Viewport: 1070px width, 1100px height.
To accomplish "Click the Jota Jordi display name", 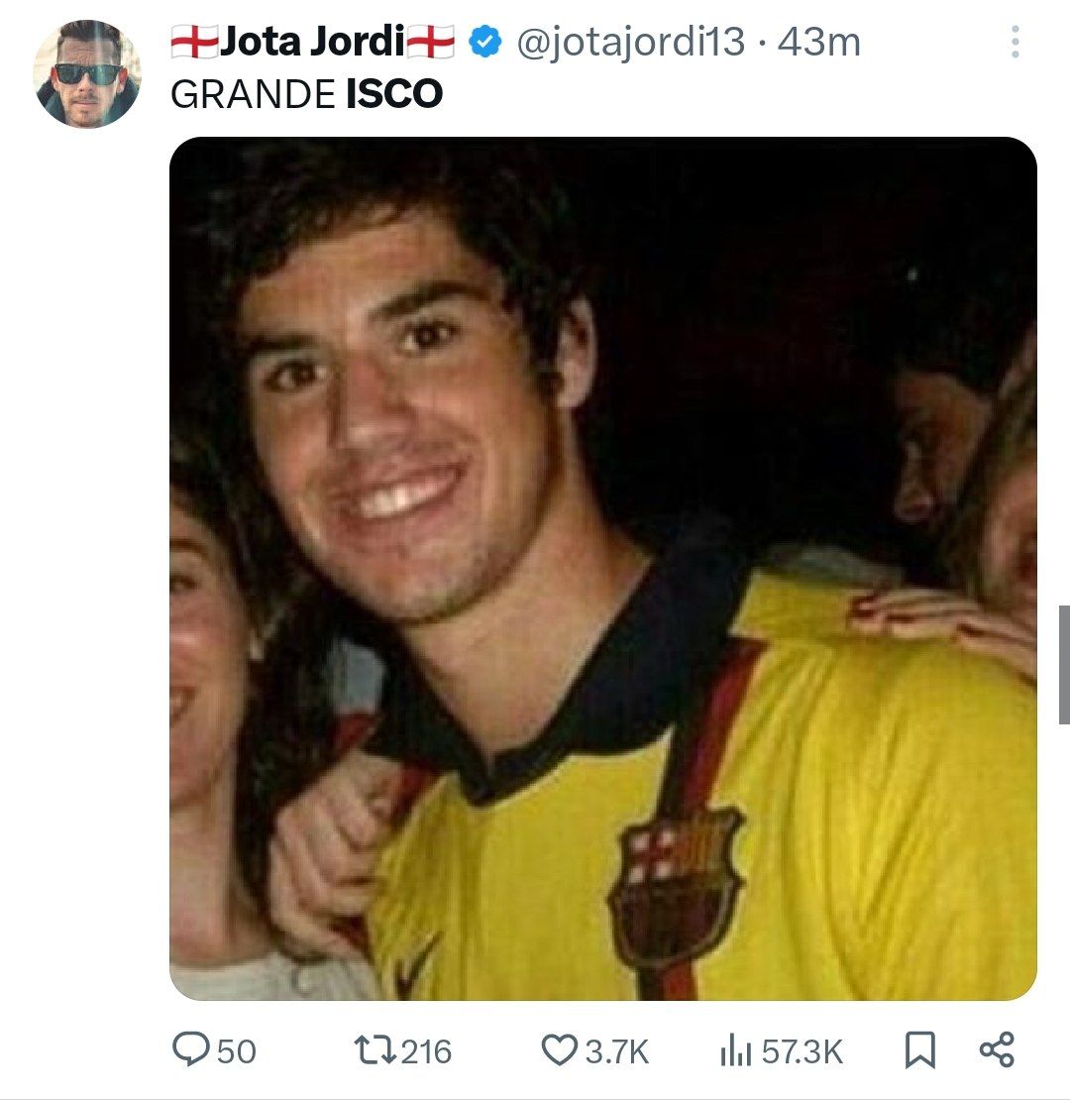I will (313, 42).
